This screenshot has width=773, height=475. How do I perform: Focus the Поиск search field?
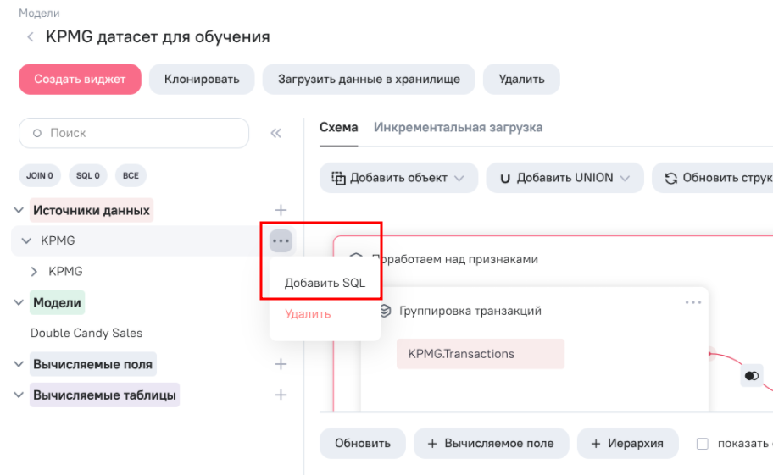pos(134,133)
